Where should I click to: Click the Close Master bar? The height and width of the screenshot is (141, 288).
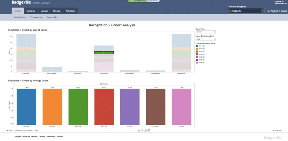pos(52,69)
